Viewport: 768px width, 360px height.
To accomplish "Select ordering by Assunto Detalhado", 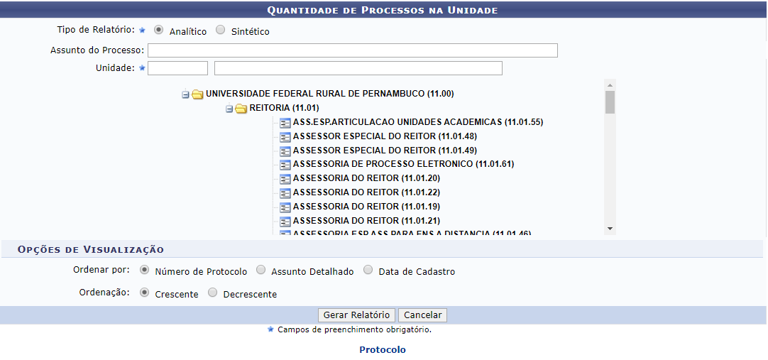I will click(x=261, y=271).
